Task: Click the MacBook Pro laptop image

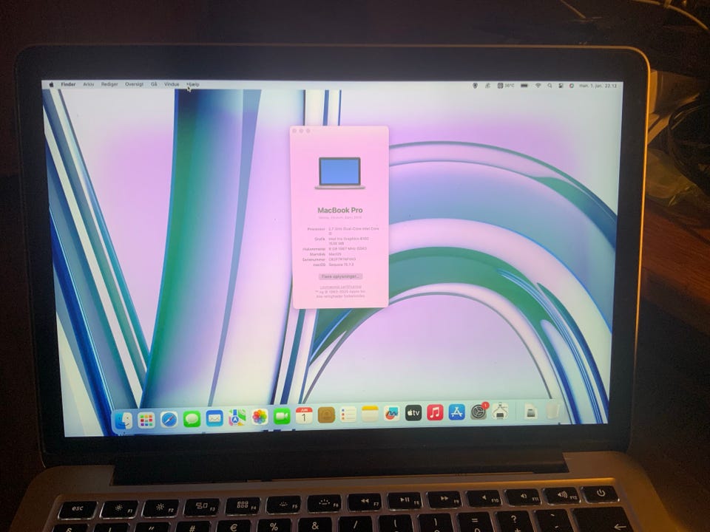Action: [340, 173]
